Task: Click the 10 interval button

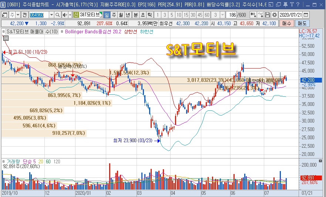Action: 179,15
